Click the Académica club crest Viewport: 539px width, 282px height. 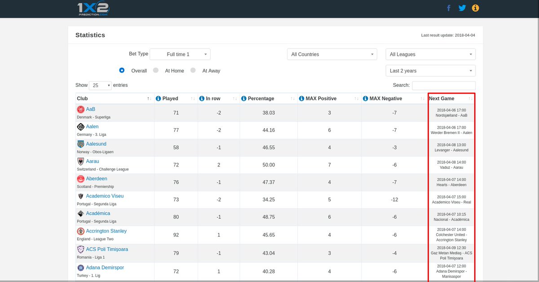point(81,214)
